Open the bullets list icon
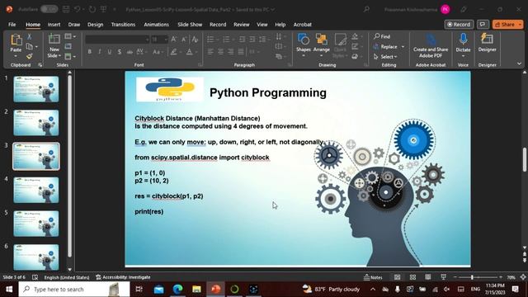This screenshot has width=528, height=297. 210,40
